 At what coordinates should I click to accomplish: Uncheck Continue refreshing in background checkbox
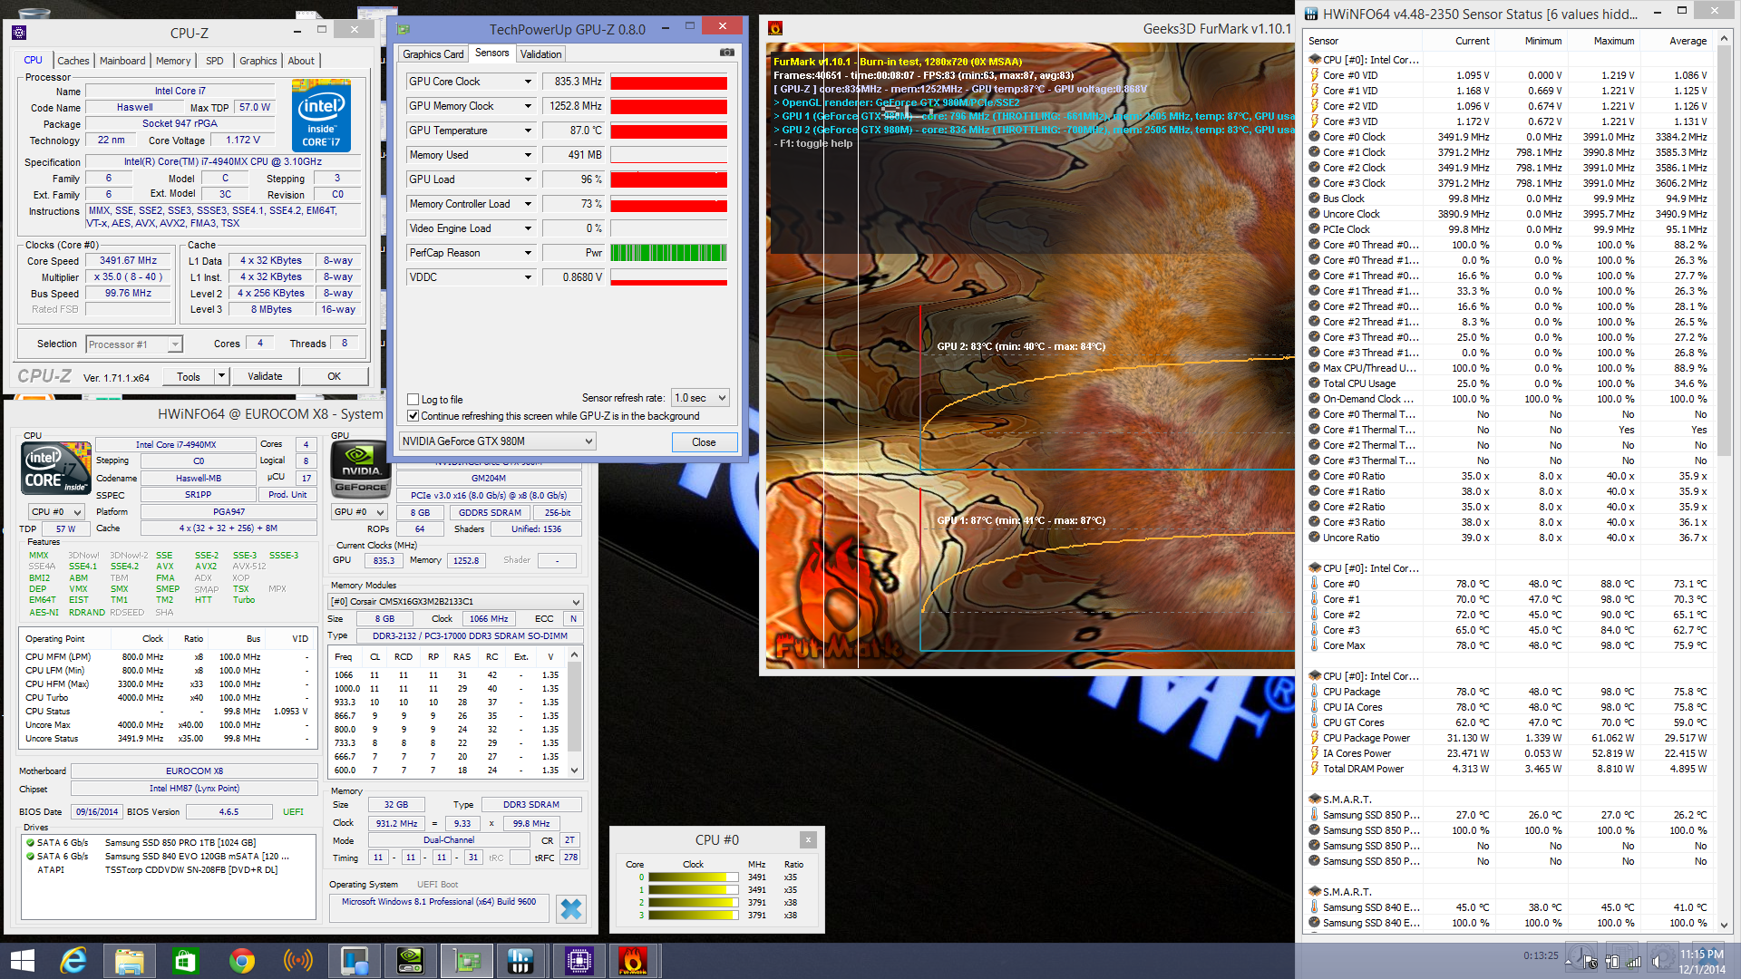(413, 416)
